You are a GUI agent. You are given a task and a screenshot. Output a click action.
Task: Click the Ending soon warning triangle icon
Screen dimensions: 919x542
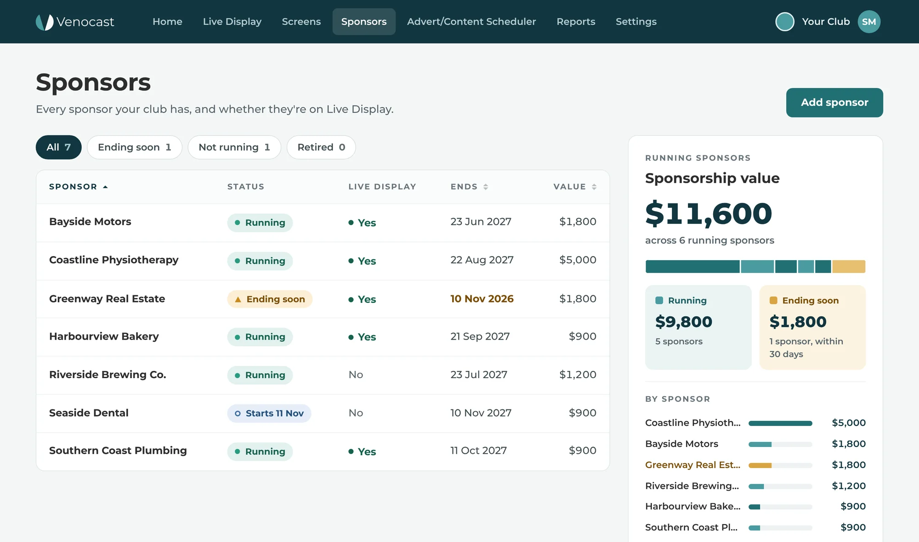(x=238, y=299)
